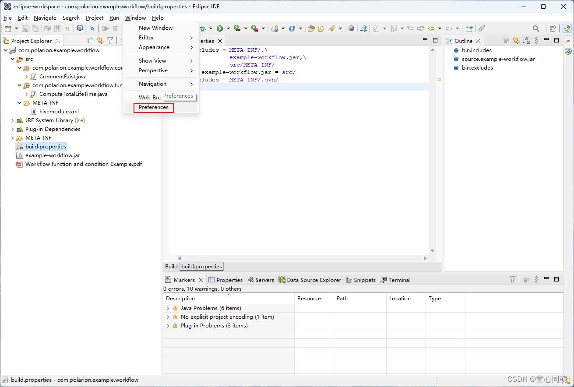Click the Run External Tools toolbar icon
574x387 pixels.
[x=254, y=28]
